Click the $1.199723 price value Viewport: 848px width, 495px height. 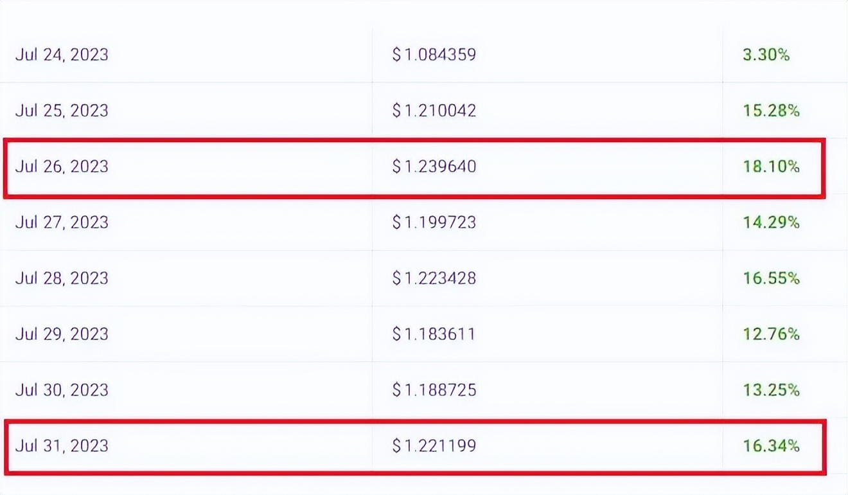point(434,222)
